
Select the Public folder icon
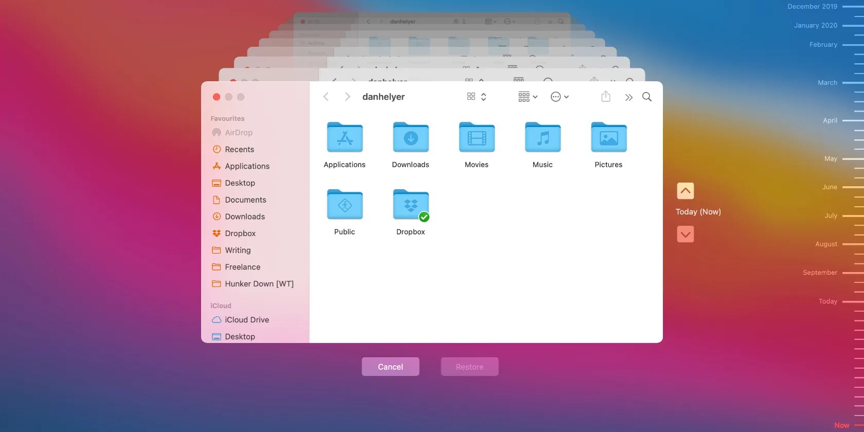click(x=345, y=205)
